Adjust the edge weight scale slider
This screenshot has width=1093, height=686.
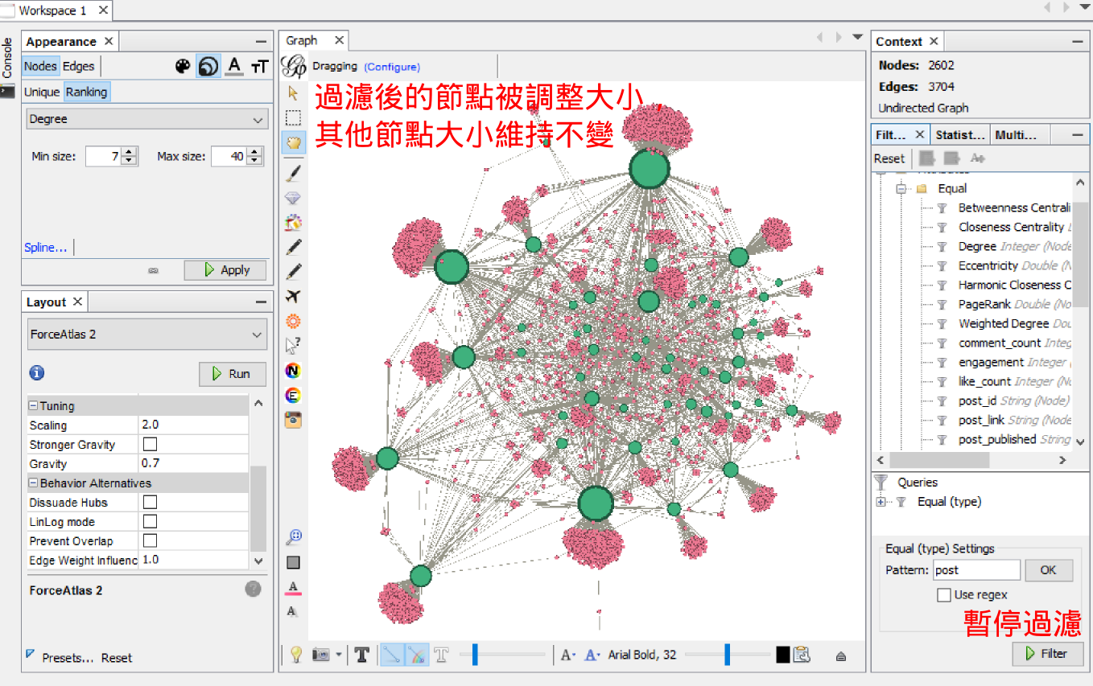[475, 655]
